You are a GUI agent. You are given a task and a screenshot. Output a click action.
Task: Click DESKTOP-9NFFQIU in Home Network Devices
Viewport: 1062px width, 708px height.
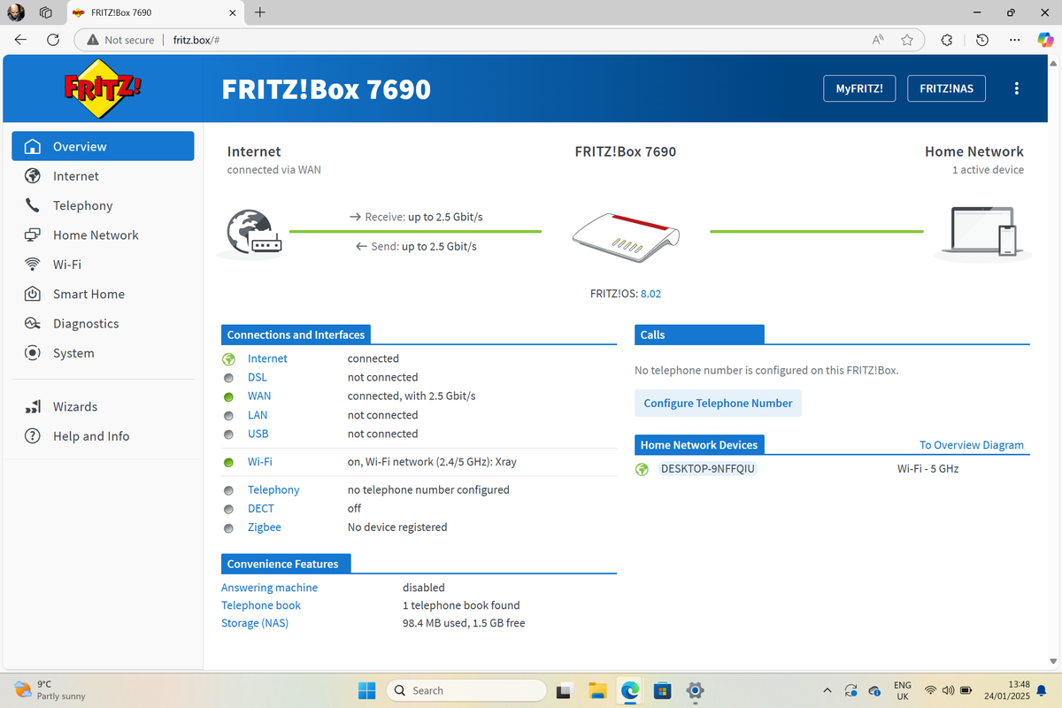(707, 468)
